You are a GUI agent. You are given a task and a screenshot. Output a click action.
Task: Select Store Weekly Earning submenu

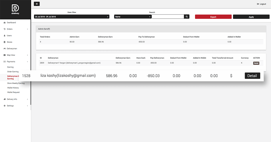coord(16,83)
